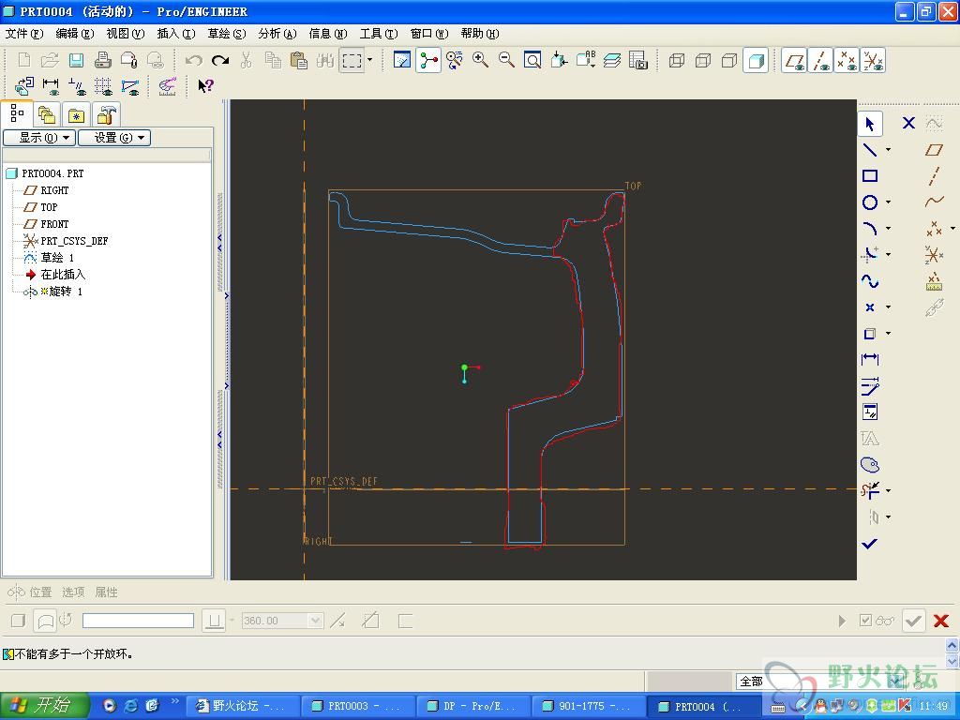960x720 pixels.
Task: Select the rectangle sketch tool
Action: [x=870, y=176]
